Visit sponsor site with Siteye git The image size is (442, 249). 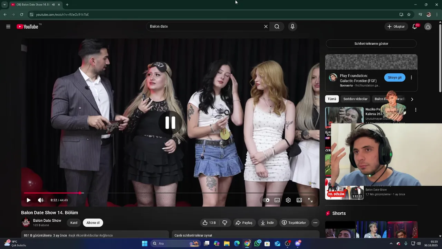[x=395, y=77]
